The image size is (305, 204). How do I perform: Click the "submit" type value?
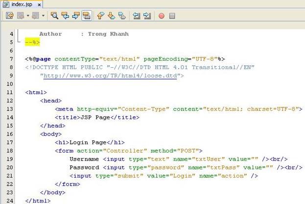click(129, 176)
